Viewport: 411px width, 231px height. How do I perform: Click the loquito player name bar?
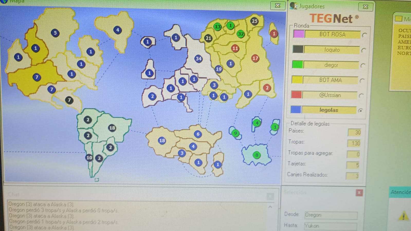tap(332, 50)
